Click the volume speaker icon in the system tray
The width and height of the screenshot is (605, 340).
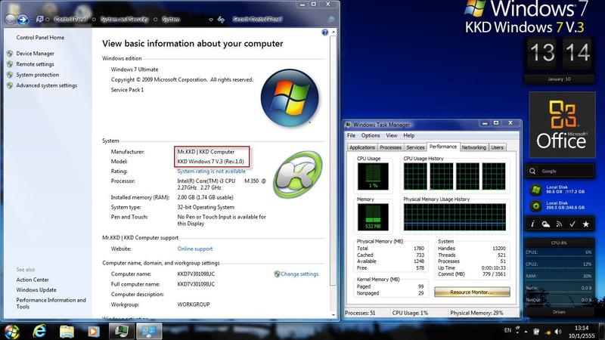[x=558, y=332]
